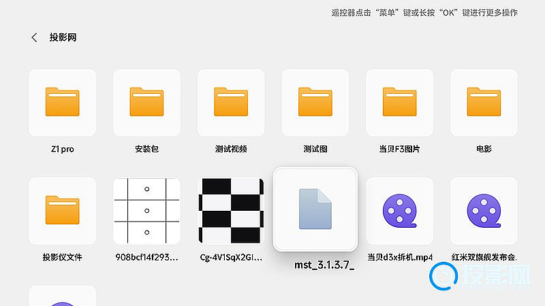Click the 红米双旗舰发布会 file name

484,257
